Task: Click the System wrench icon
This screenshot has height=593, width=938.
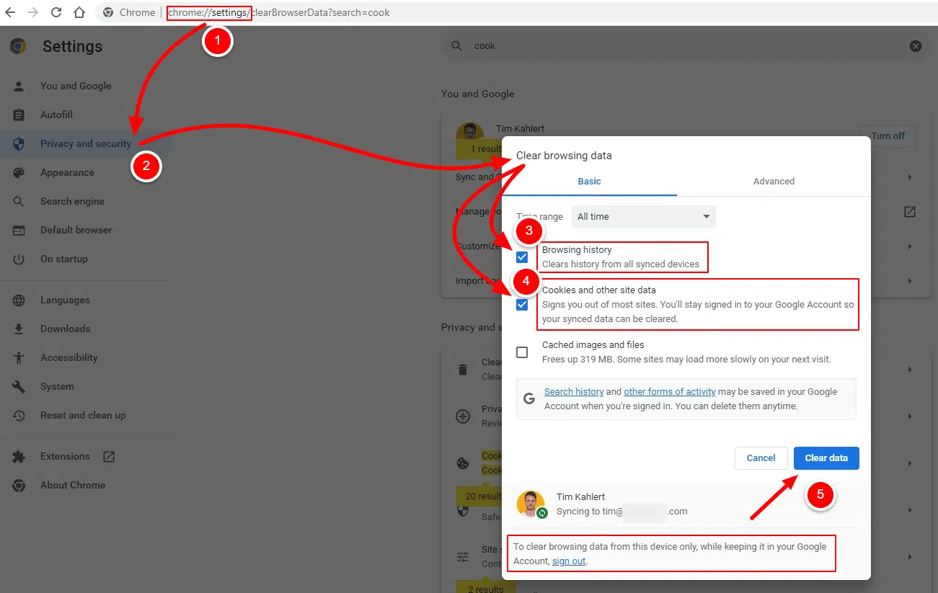Action: point(19,386)
